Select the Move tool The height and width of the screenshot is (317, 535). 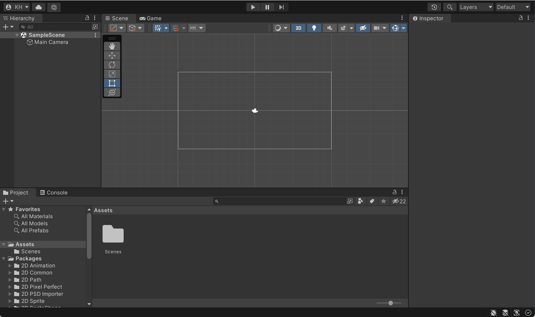112,55
